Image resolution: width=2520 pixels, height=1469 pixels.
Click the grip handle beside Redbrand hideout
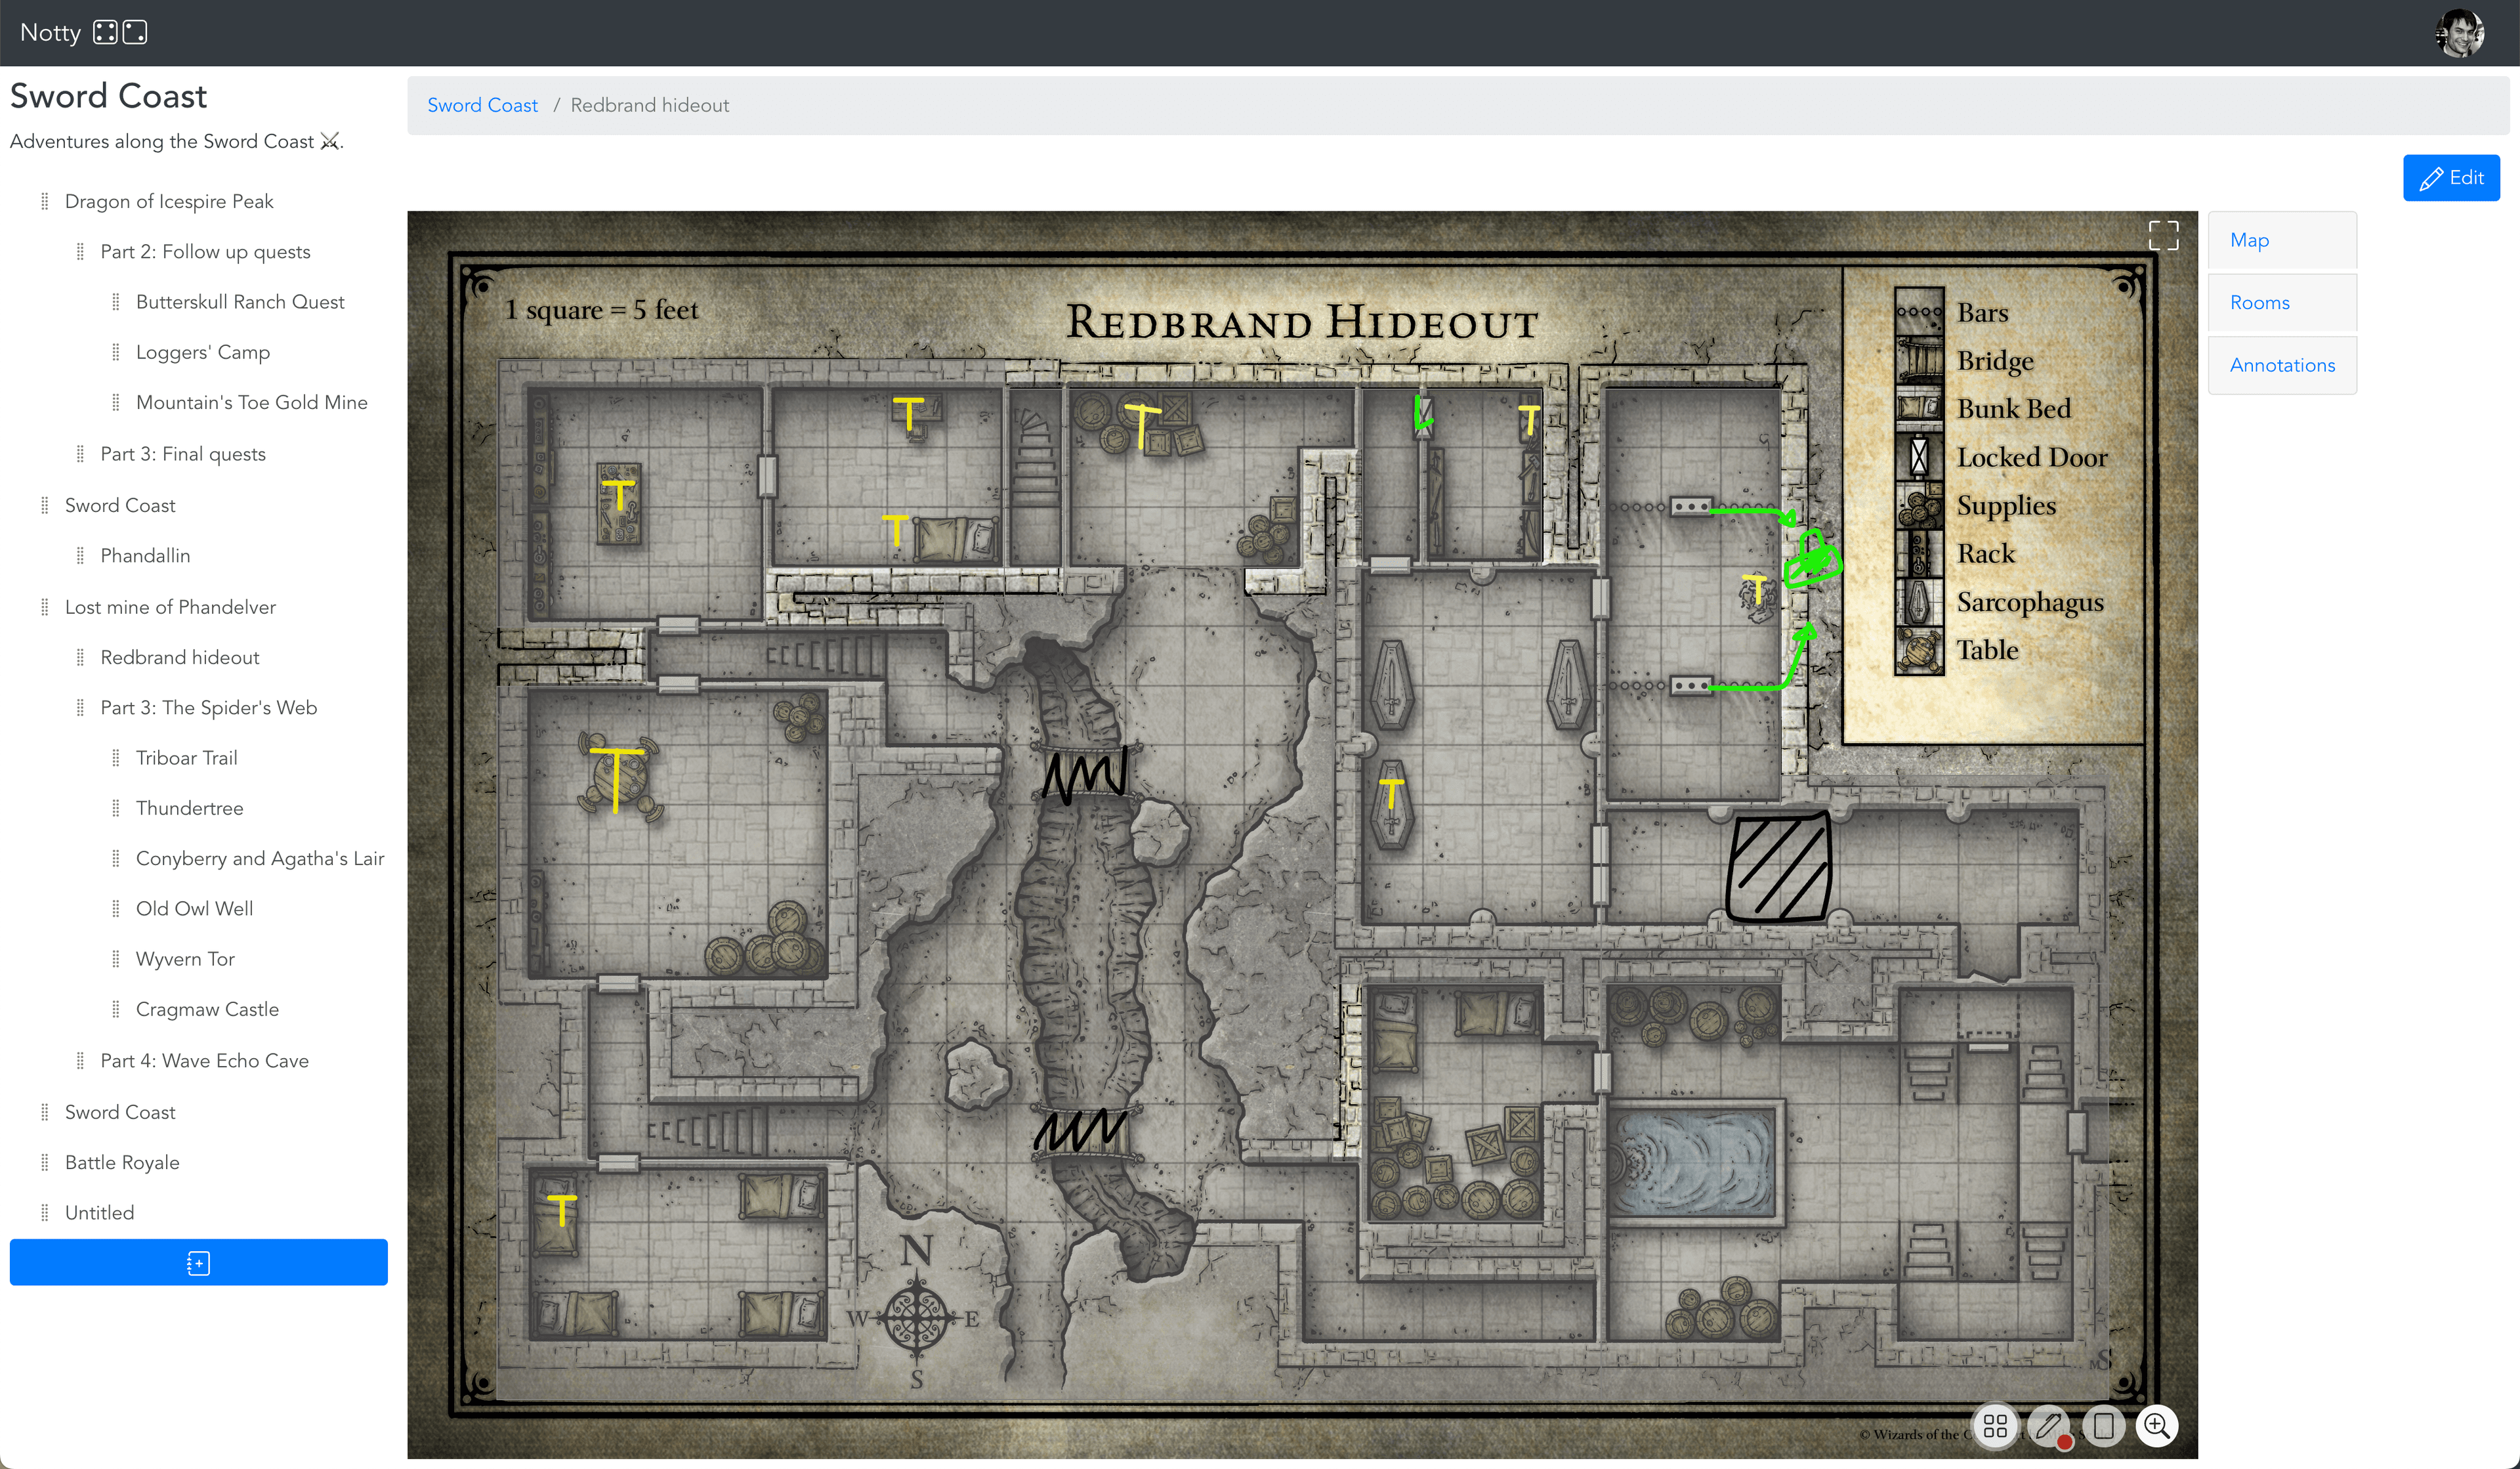tap(80, 657)
